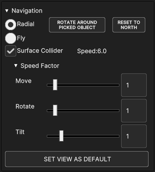
Task: Click the Move slider handle
Action: click(55, 85)
